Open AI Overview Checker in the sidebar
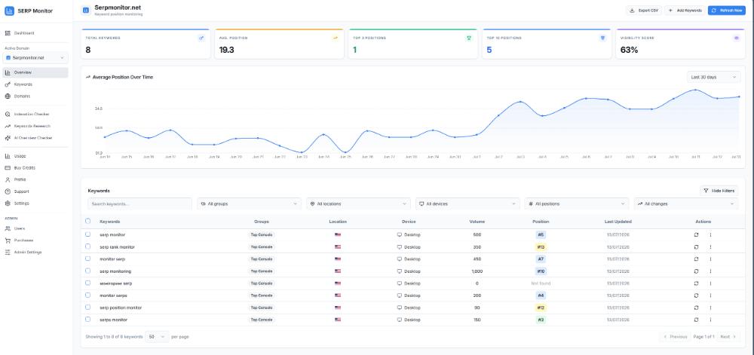 [35, 138]
